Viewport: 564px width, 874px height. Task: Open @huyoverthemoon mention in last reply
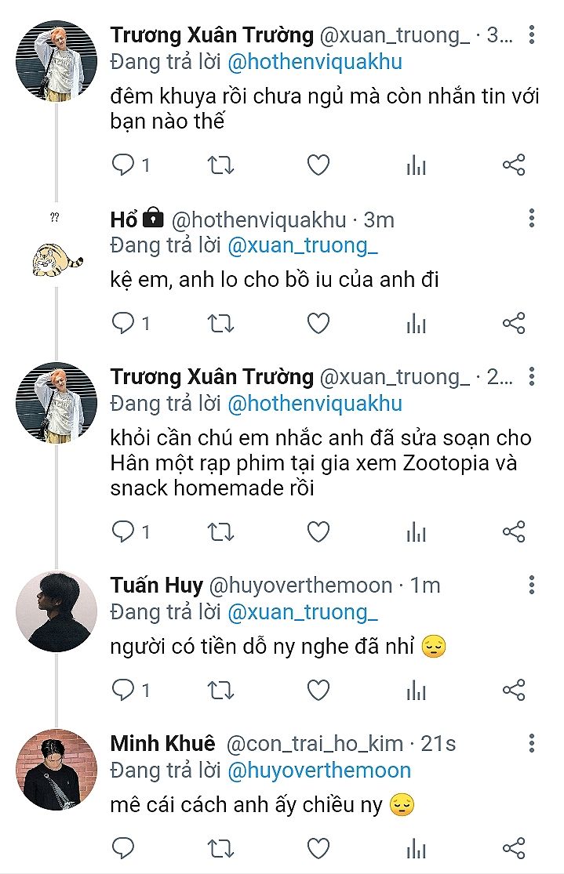[x=319, y=770]
